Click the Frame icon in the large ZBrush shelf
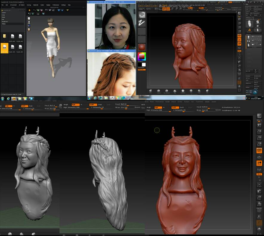This screenshot has height=236, width=264. coord(259,186)
